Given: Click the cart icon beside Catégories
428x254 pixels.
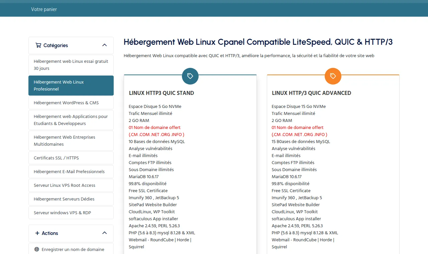Looking at the screenshot, I should [x=38, y=45].
